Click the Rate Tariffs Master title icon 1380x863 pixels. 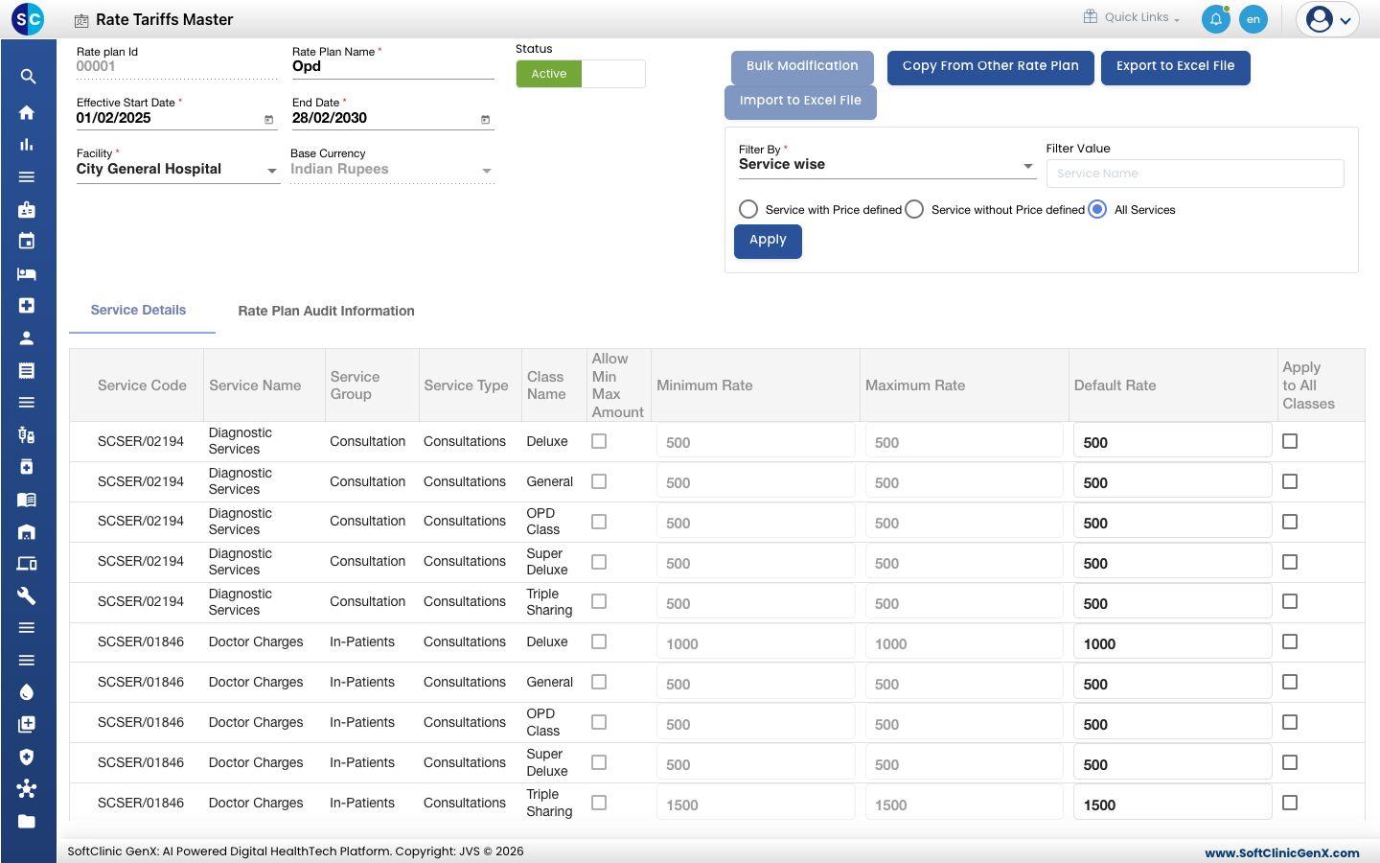81,20
